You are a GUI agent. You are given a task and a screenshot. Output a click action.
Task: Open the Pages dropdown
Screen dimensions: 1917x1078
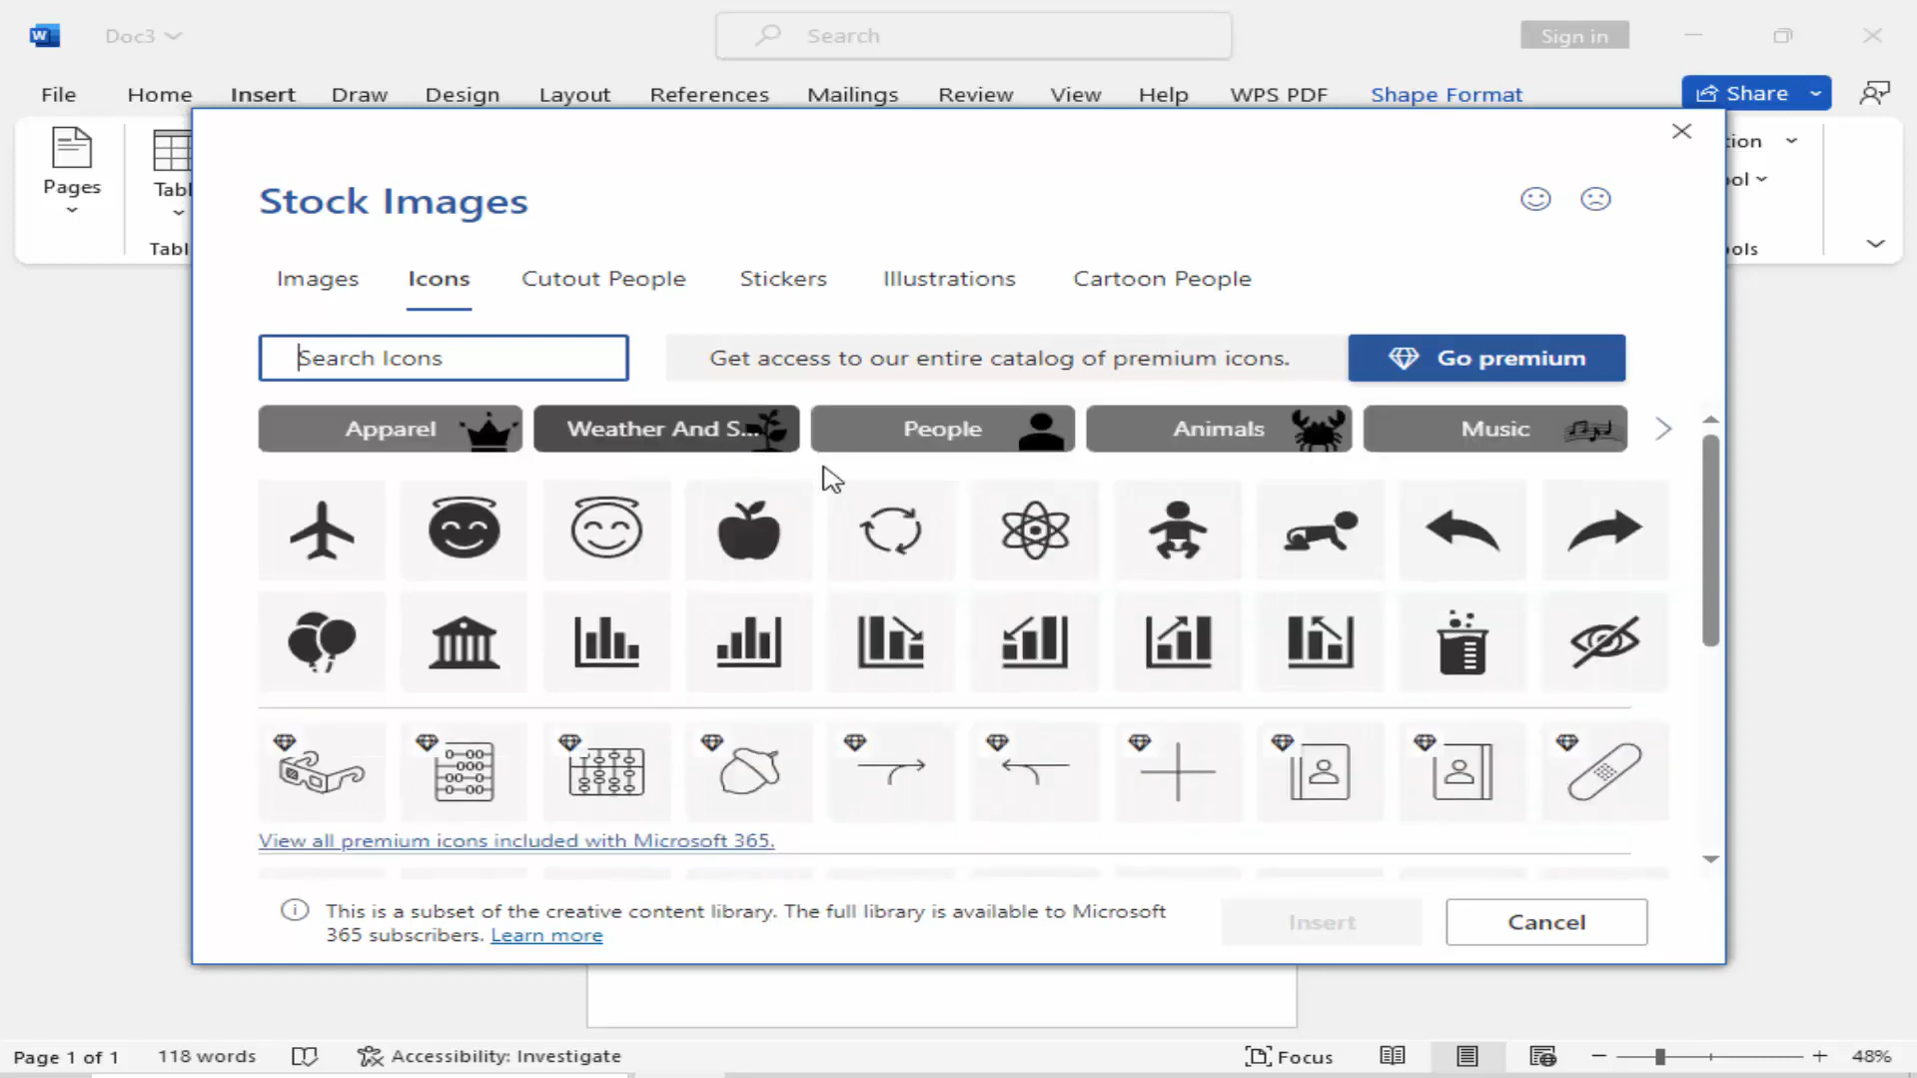coord(71,209)
